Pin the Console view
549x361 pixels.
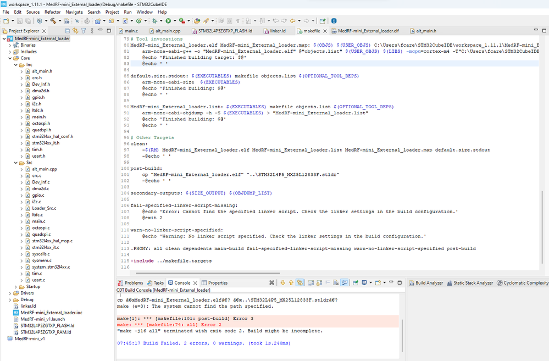pos(356,282)
